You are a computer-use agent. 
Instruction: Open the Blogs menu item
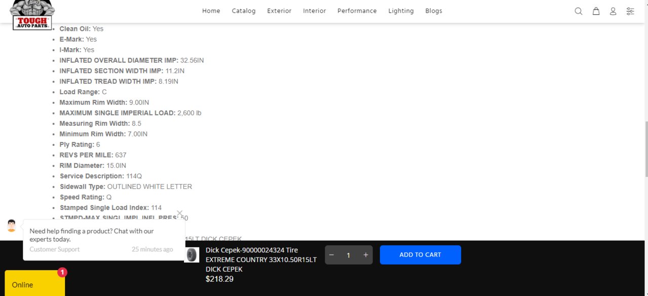pos(434,11)
